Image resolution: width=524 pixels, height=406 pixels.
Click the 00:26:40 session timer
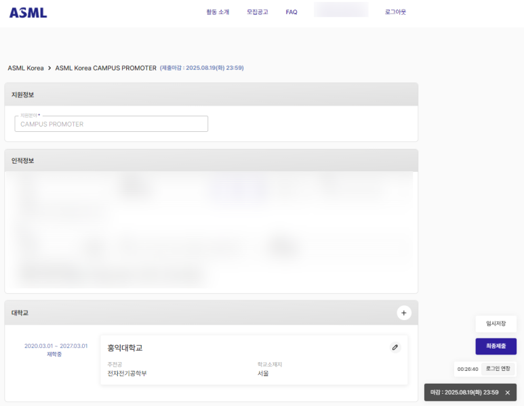point(468,369)
